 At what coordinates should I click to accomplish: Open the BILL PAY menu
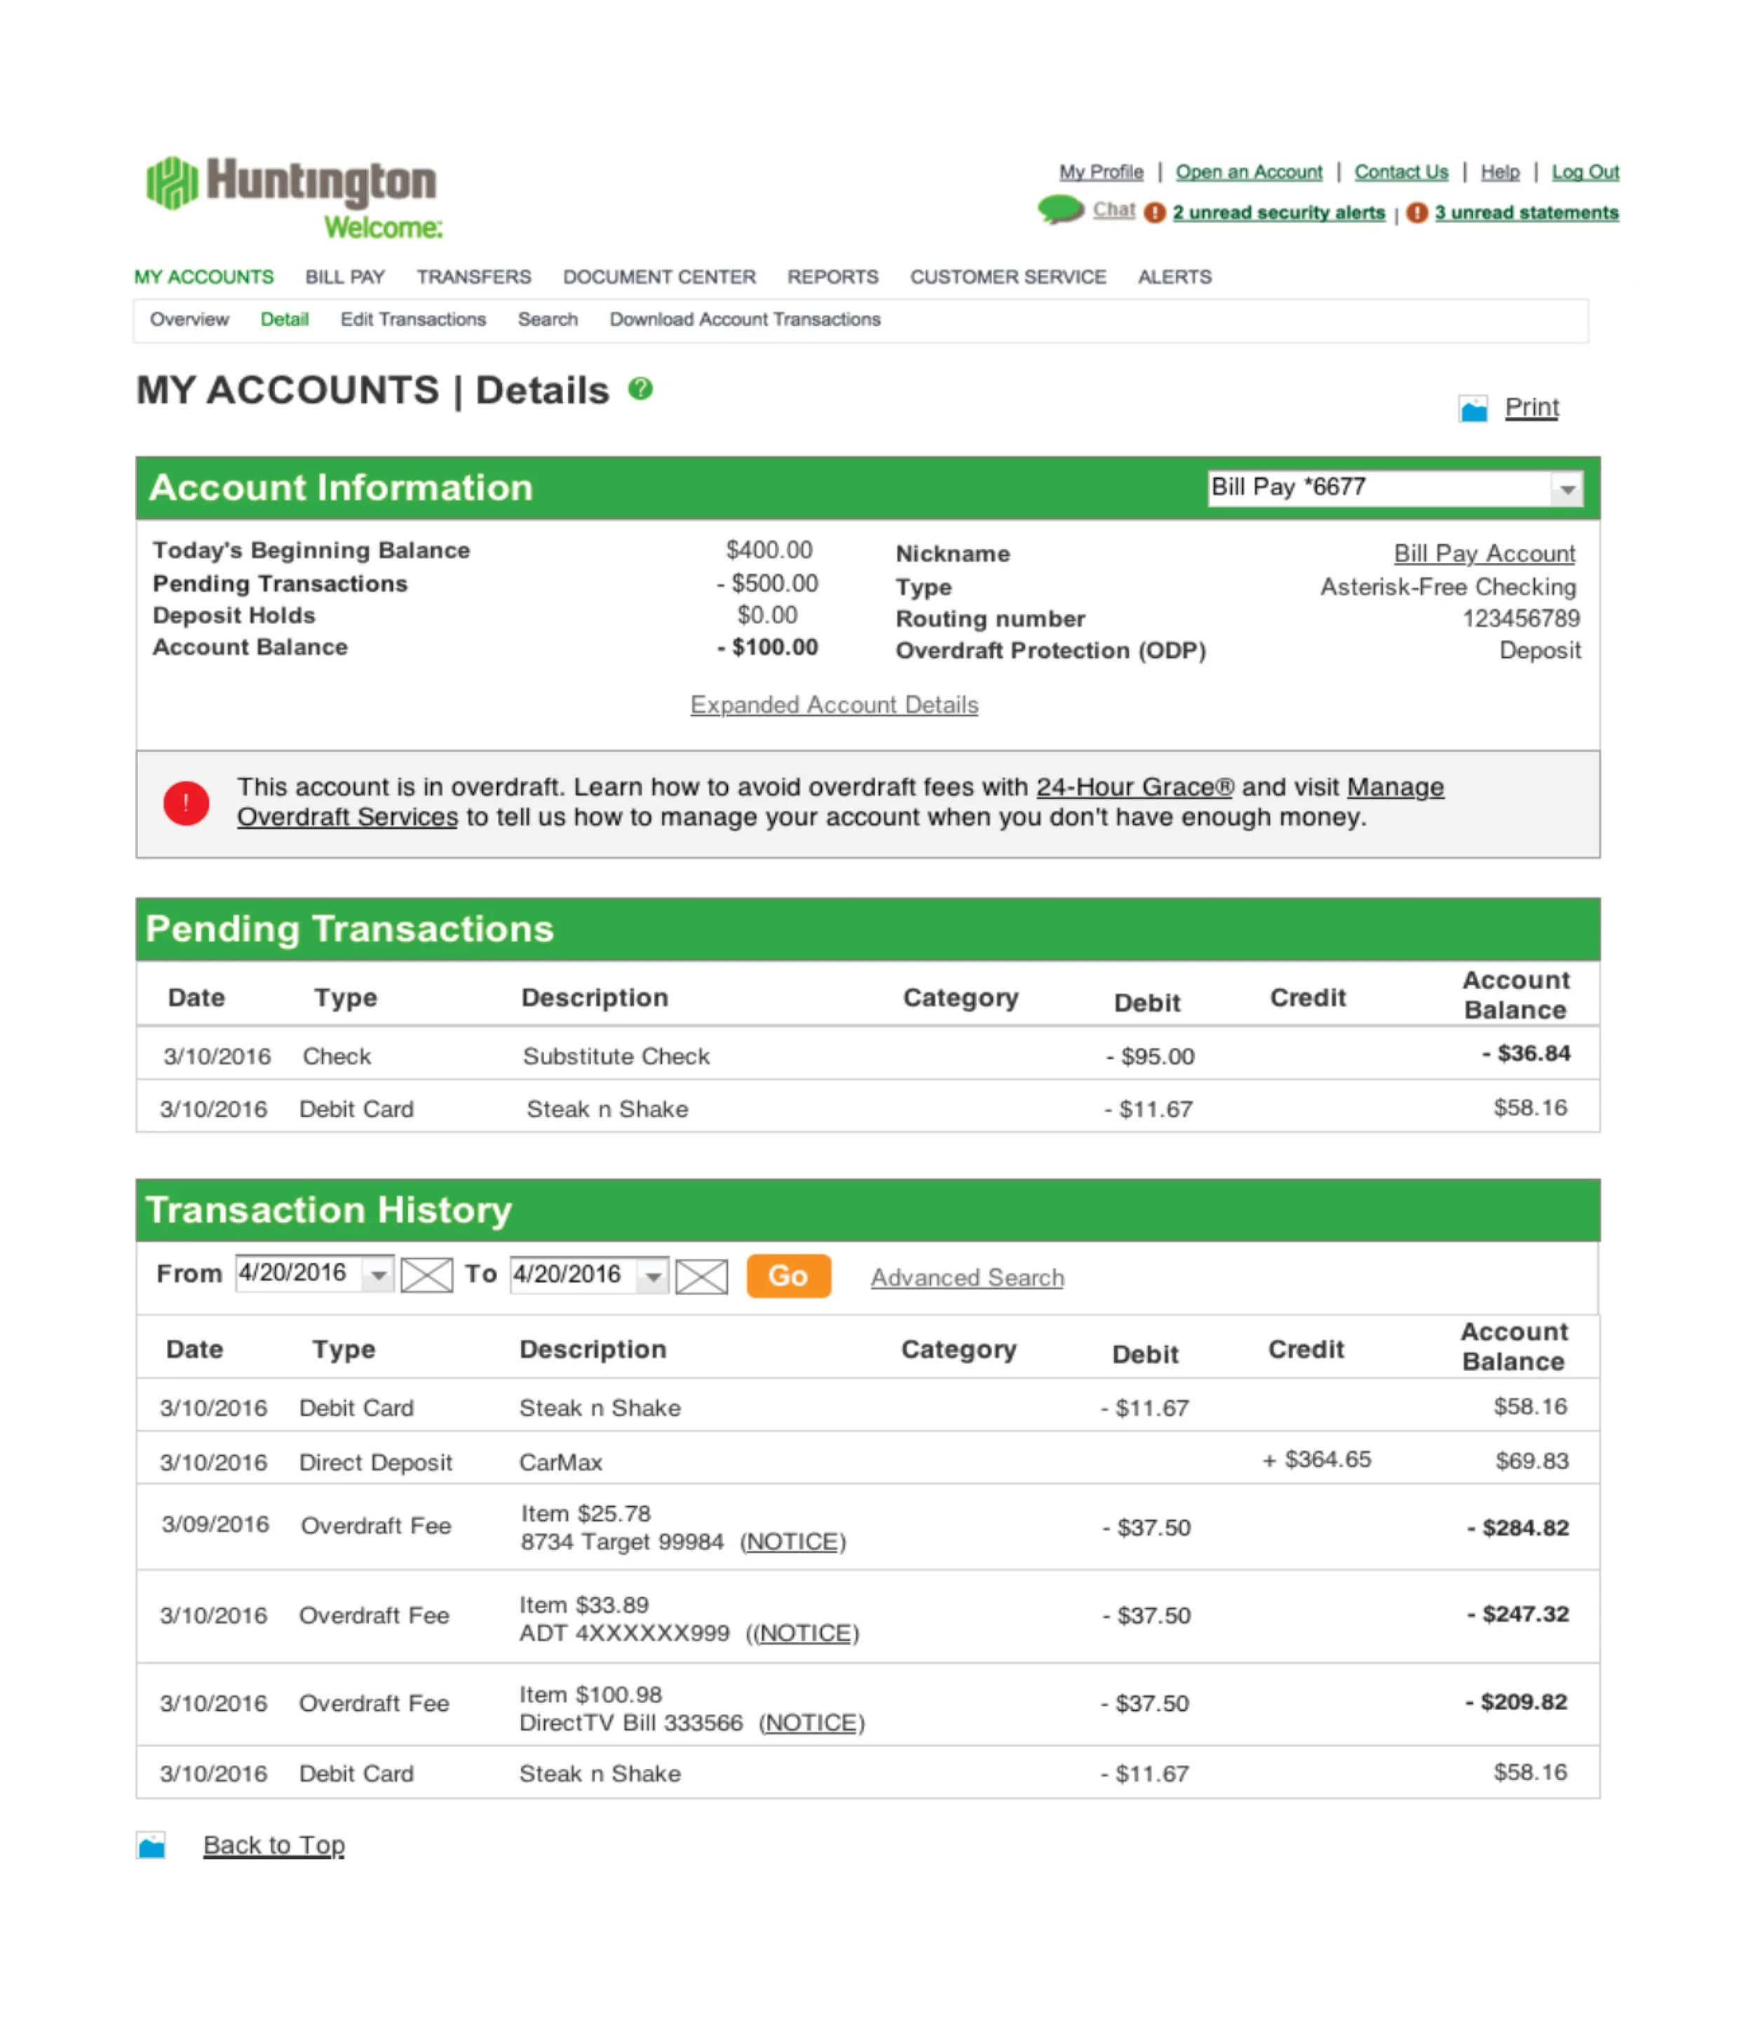[x=344, y=277]
